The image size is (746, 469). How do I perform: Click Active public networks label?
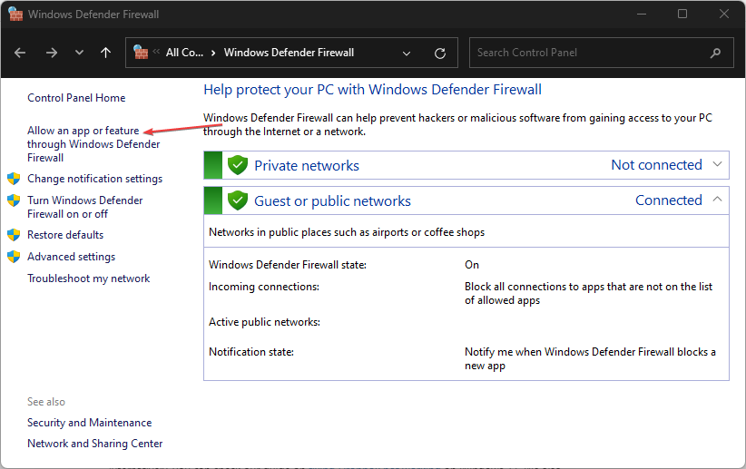(x=264, y=322)
